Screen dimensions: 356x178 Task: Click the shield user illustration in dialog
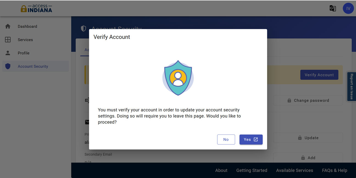[x=178, y=78]
